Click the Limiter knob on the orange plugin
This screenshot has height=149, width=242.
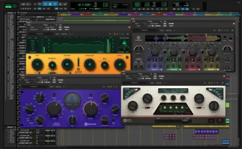click(x=120, y=64)
